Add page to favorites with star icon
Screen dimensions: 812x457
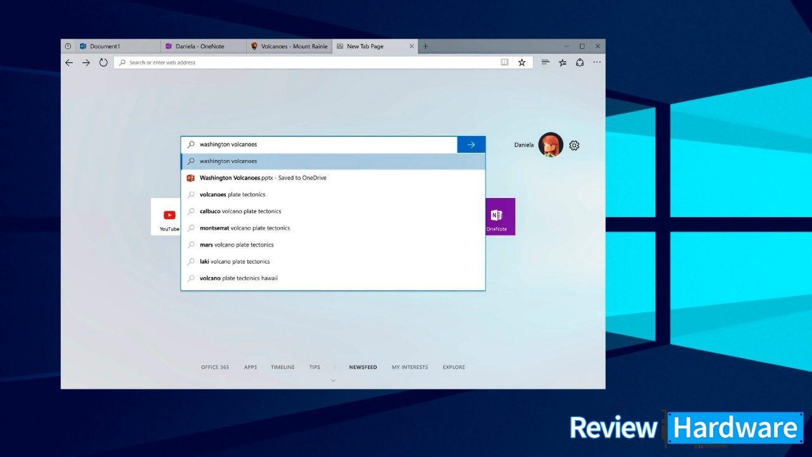pyautogui.click(x=521, y=63)
